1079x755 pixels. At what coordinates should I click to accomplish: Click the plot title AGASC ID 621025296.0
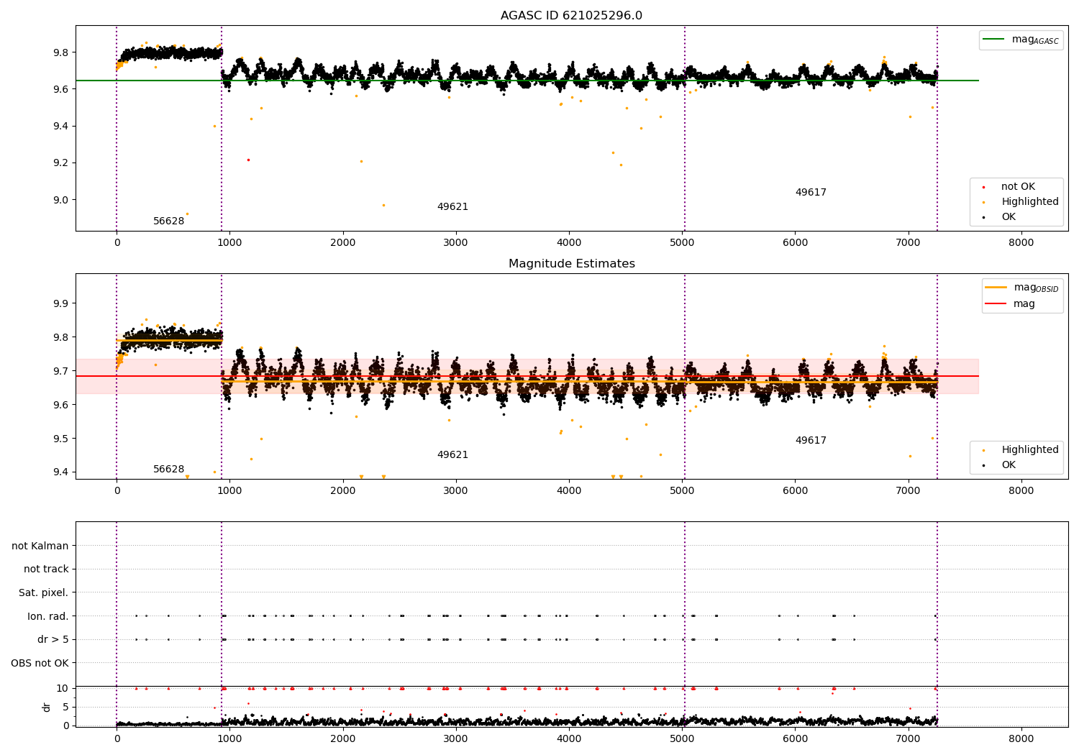(571, 16)
